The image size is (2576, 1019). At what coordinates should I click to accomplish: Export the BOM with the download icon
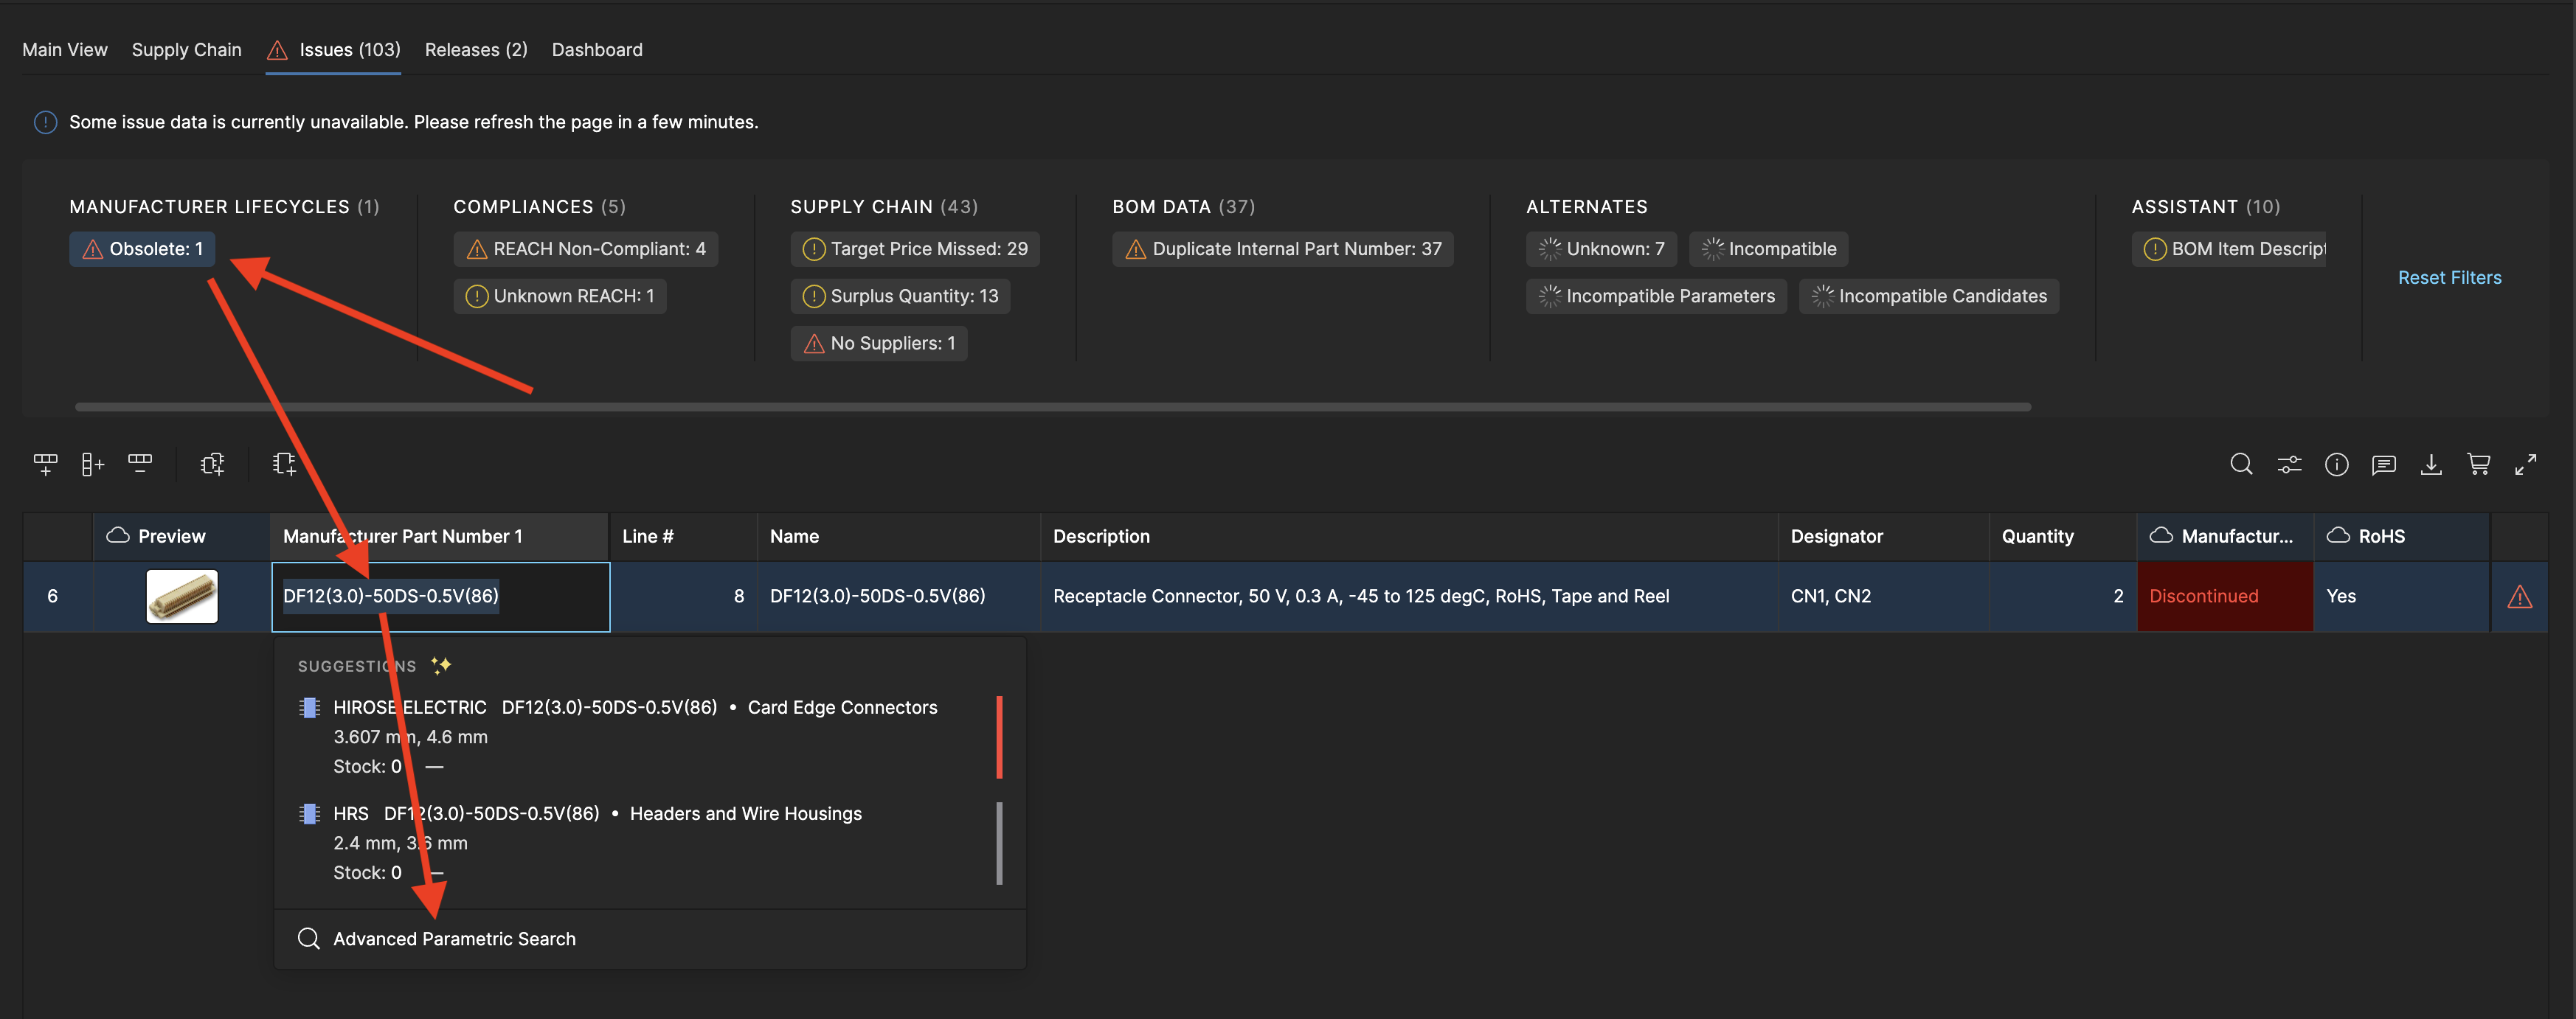coord(2432,464)
